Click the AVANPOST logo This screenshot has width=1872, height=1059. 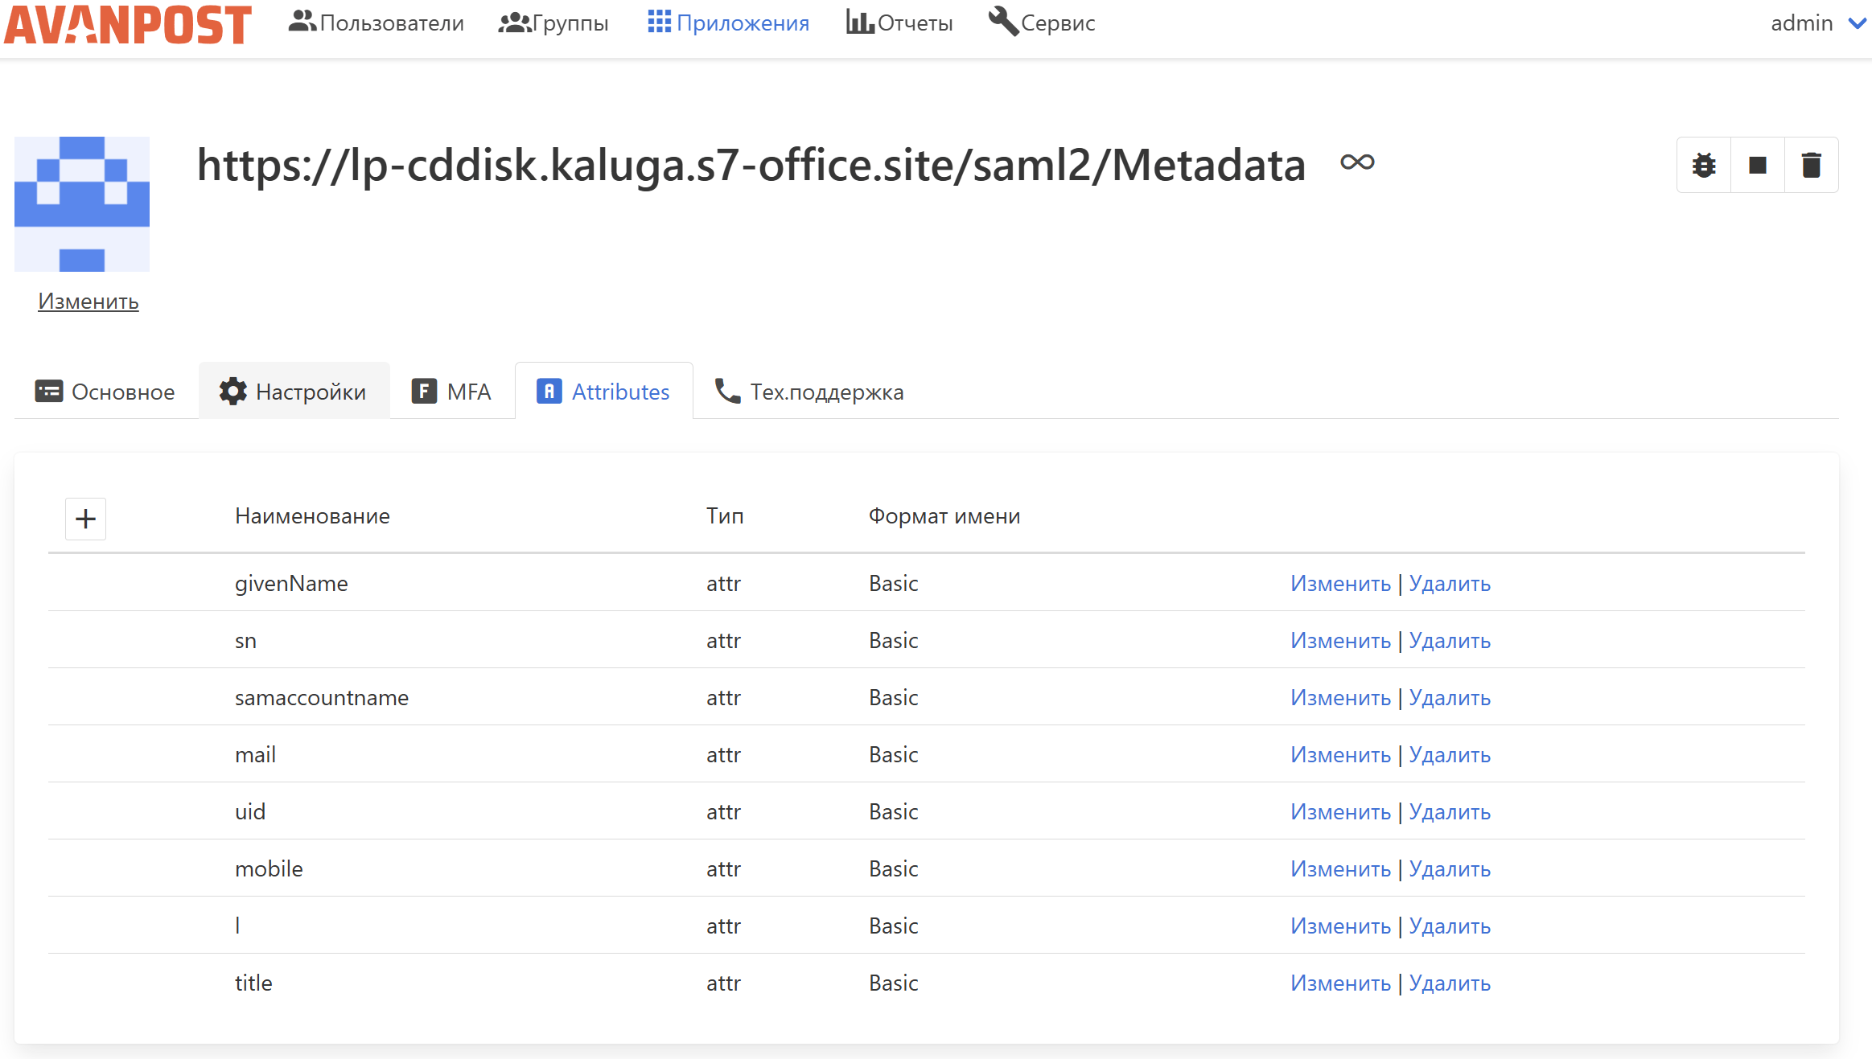point(128,24)
